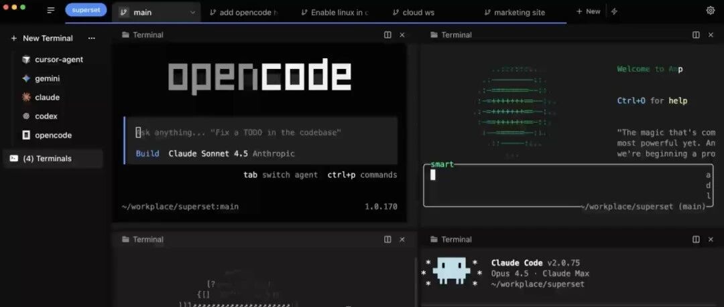Viewport: 724px width, 307px height.
Task: Focus the Amp smart prompt box
Action: point(568,185)
